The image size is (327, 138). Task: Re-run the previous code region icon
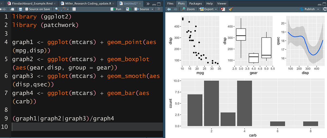128,9
